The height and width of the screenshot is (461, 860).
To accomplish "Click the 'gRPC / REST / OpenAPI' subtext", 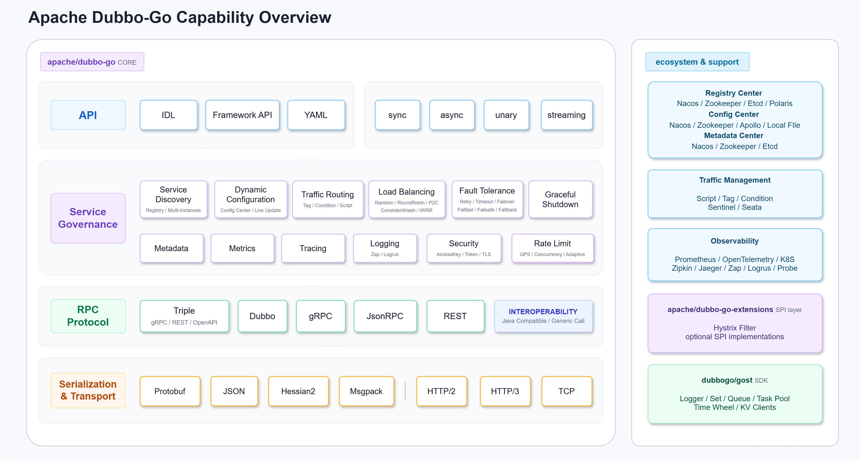I will click(184, 322).
